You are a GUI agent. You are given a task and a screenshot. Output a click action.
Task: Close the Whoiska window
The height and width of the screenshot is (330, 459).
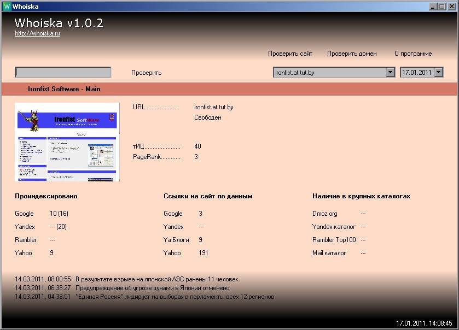point(452,7)
